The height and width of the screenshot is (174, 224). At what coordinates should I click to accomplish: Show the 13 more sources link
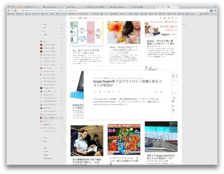click(x=49, y=131)
